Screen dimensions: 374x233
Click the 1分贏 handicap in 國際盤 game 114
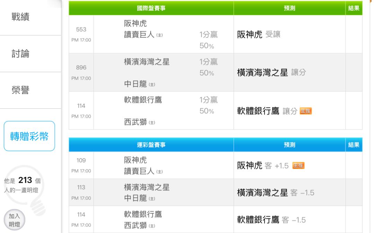pyautogui.click(x=208, y=100)
